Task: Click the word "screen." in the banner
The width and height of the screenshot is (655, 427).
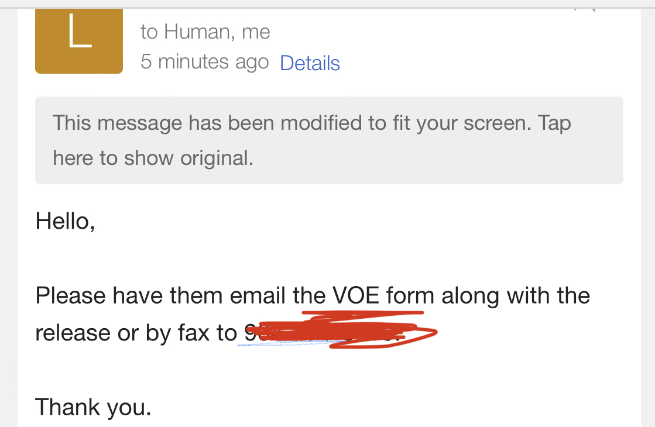Action: click(x=498, y=123)
